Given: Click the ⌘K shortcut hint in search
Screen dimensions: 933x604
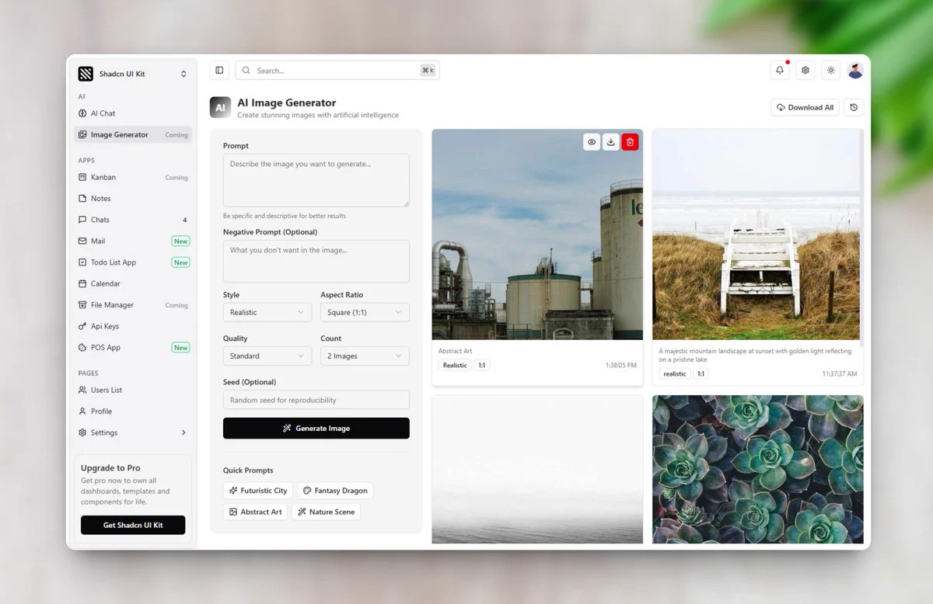Looking at the screenshot, I should coord(428,70).
